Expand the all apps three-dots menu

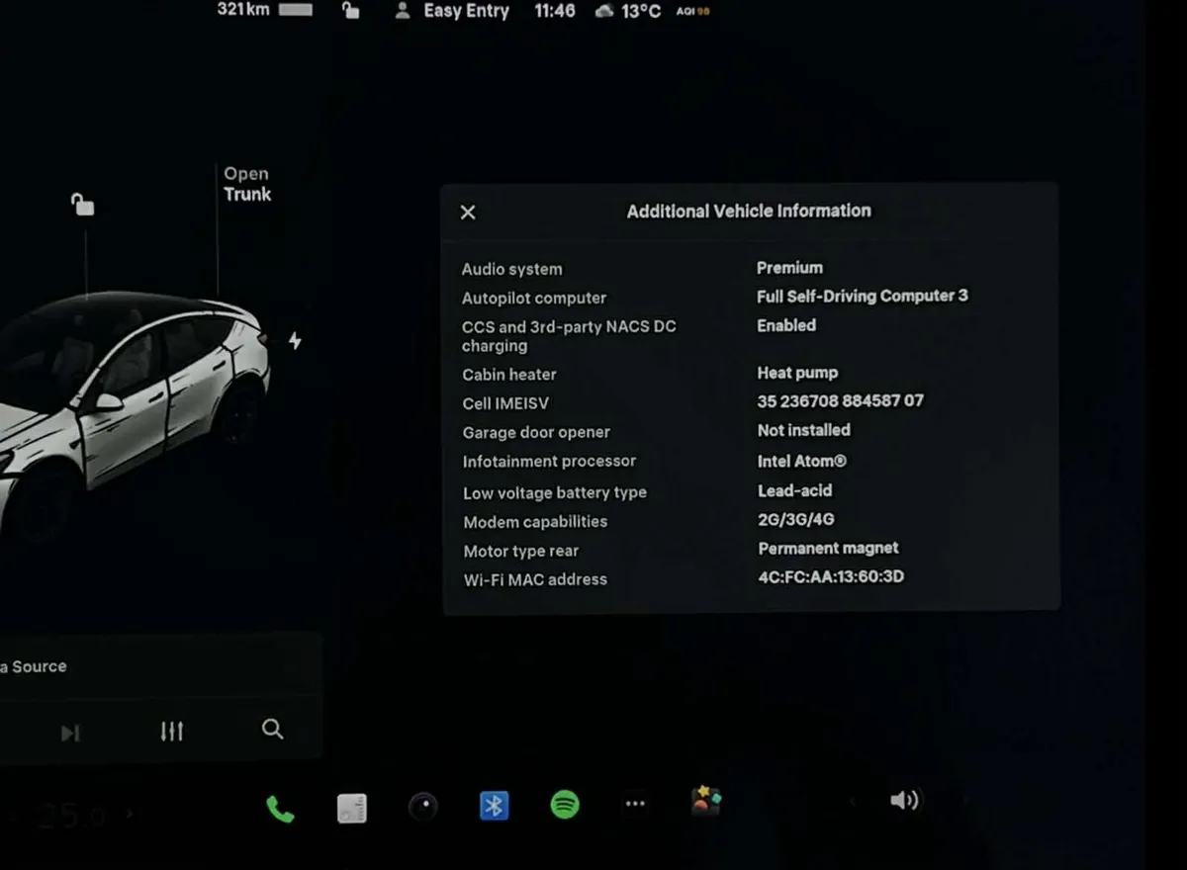click(635, 805)
